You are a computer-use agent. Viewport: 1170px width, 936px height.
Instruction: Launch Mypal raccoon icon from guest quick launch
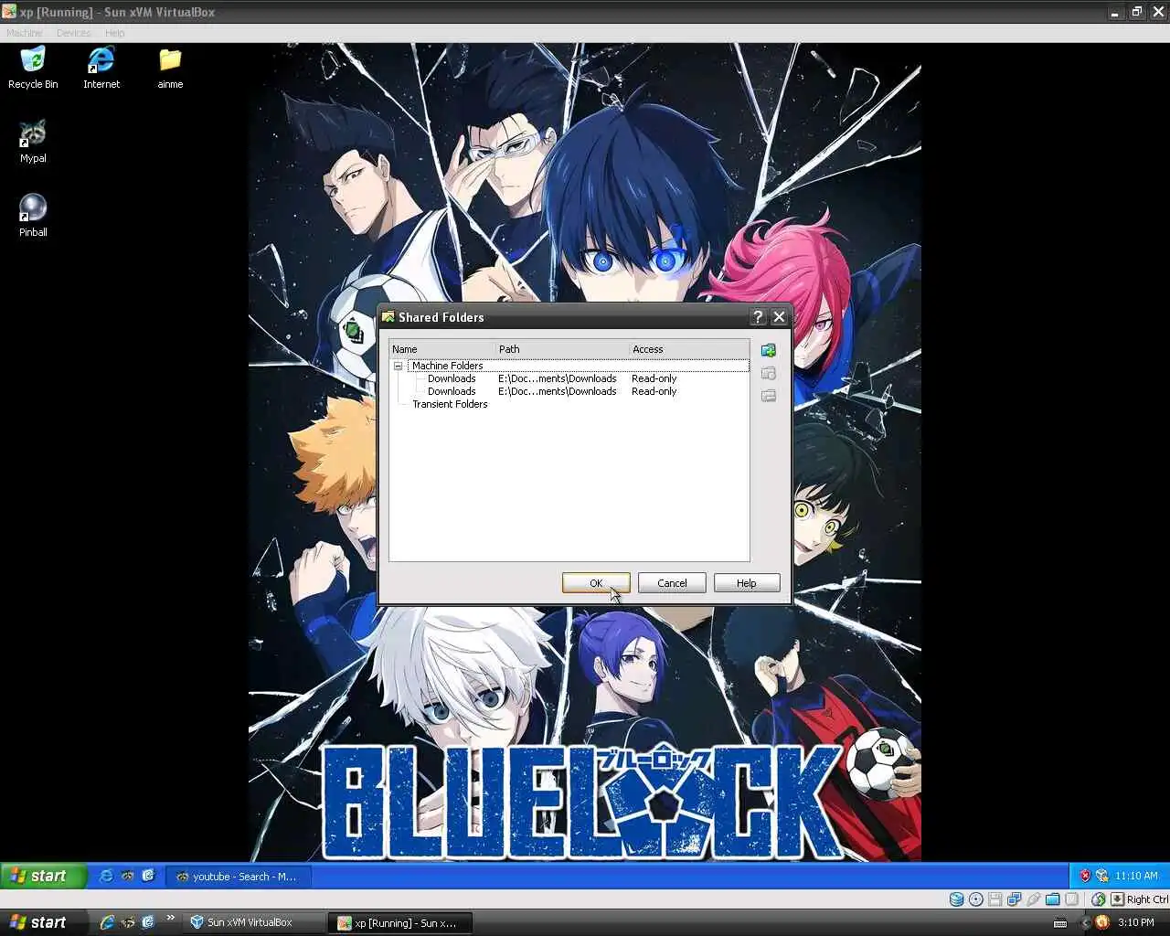click(x=127, y=876)
